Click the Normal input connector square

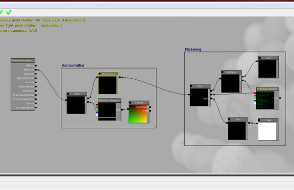[x=36, y=103]
